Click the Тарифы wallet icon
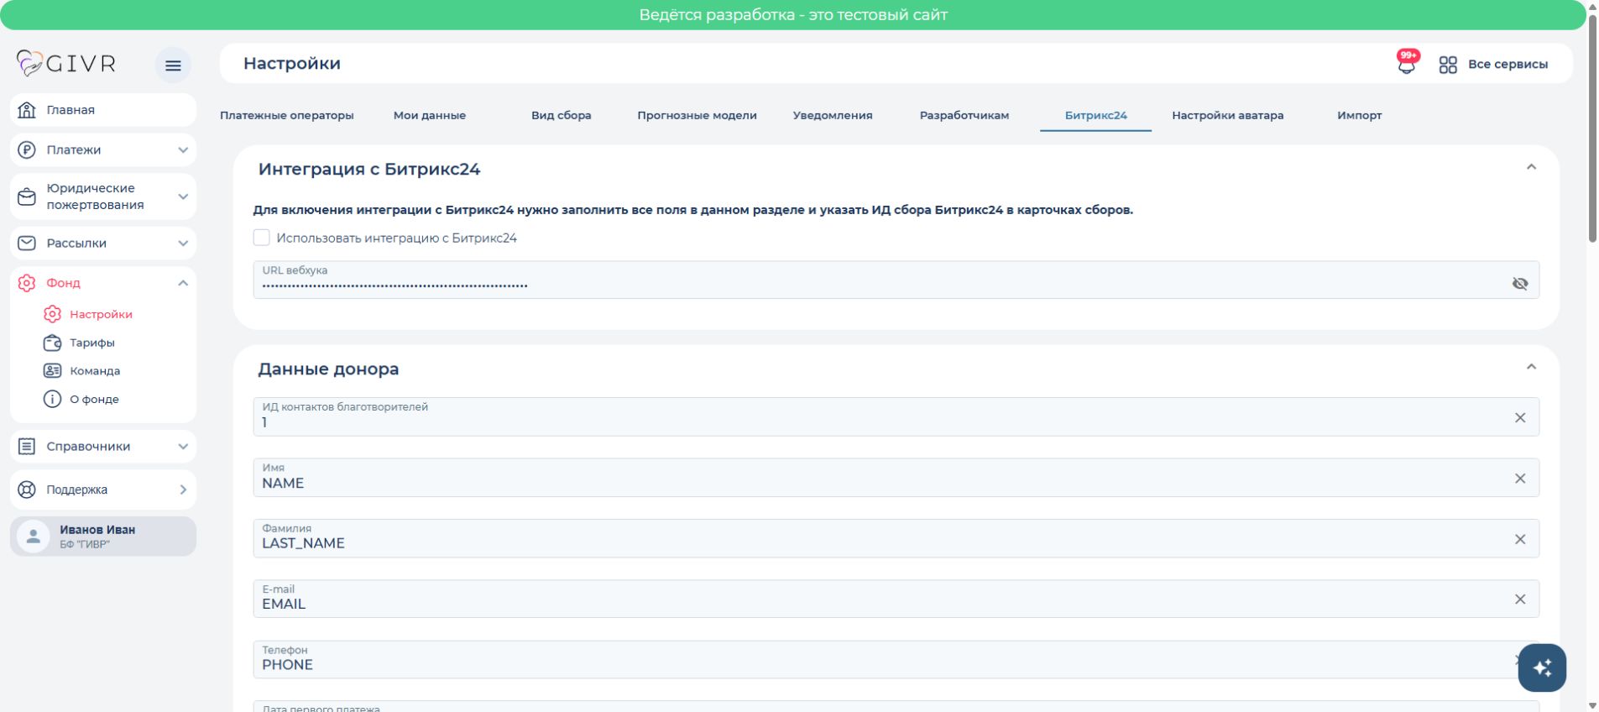This screenshot has width=1599, height=712. (x=52, y=343)
